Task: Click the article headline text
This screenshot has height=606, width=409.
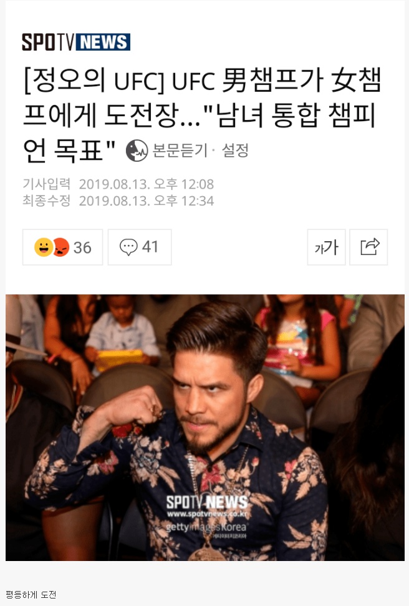Action: click(203, 115)
